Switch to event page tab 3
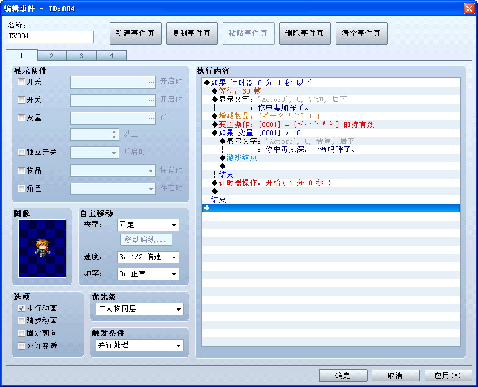 [x=82, y=56]
